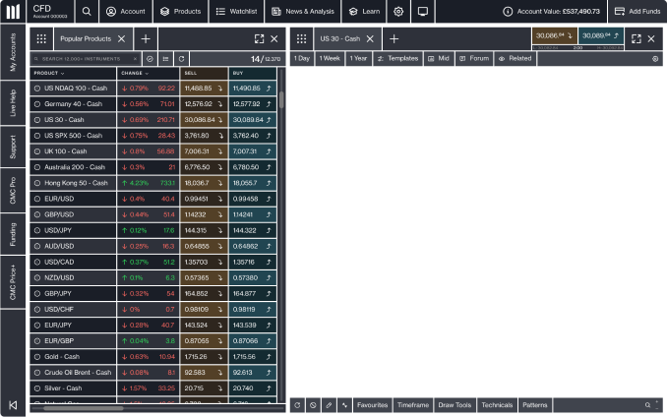Open the Learn menu
The height and width of the screenshot is (417, 667).
click(364, 12)
